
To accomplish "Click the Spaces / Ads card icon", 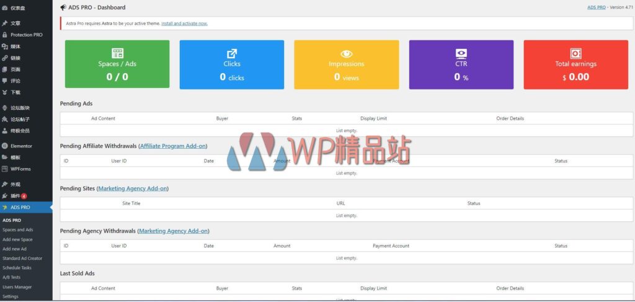I will [117, 53].
